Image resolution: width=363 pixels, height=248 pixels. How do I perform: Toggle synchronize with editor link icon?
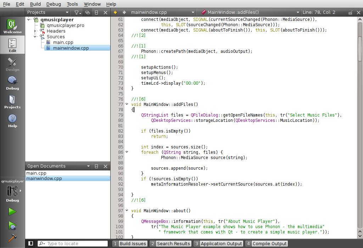pos(87,12)
